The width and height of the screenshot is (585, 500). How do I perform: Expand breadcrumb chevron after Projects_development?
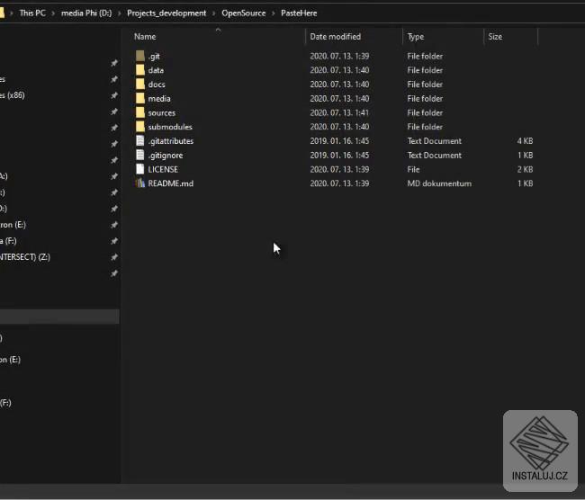pos(214,13)
